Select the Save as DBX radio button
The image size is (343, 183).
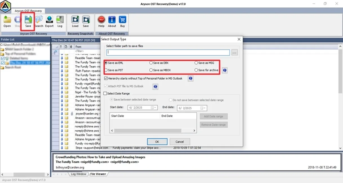151,63
